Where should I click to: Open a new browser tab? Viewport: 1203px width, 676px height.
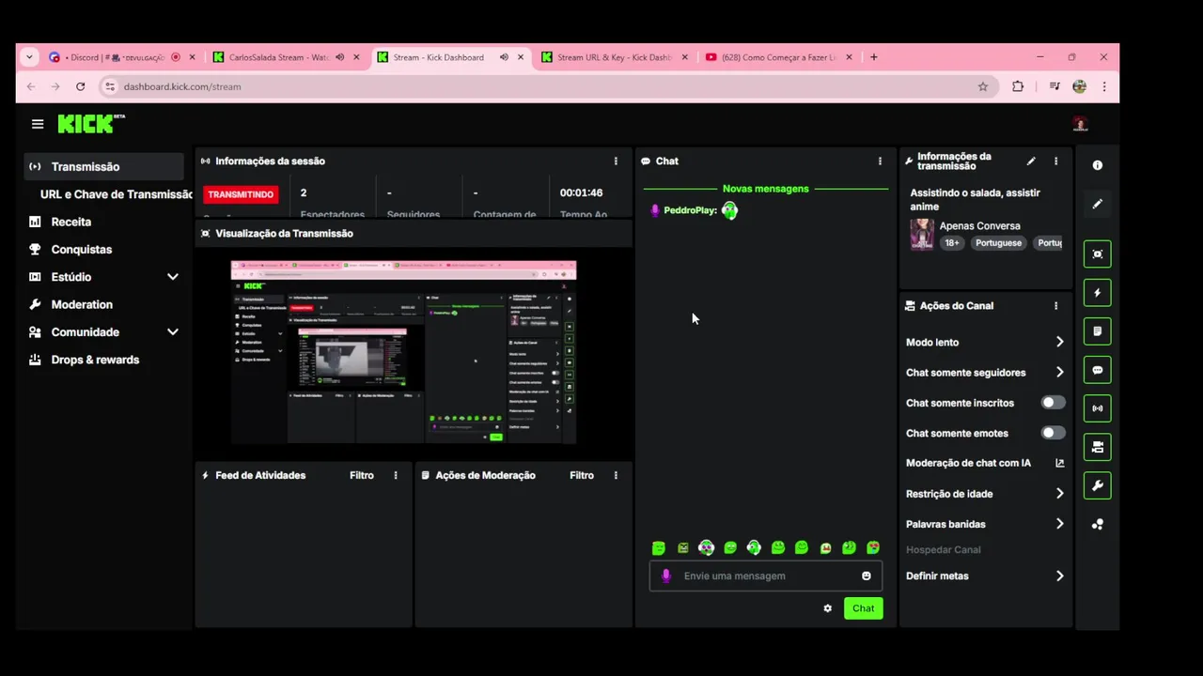[x=873, y=57]
